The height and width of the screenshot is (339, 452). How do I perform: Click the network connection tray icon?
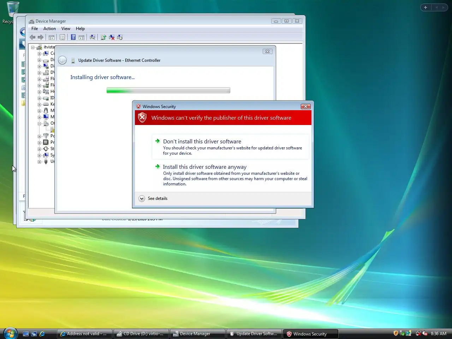pos(418,333)
